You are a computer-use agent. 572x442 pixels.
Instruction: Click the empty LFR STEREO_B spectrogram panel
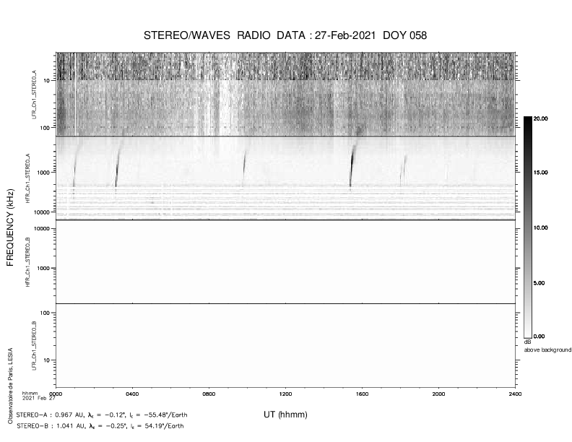point(285,345)
